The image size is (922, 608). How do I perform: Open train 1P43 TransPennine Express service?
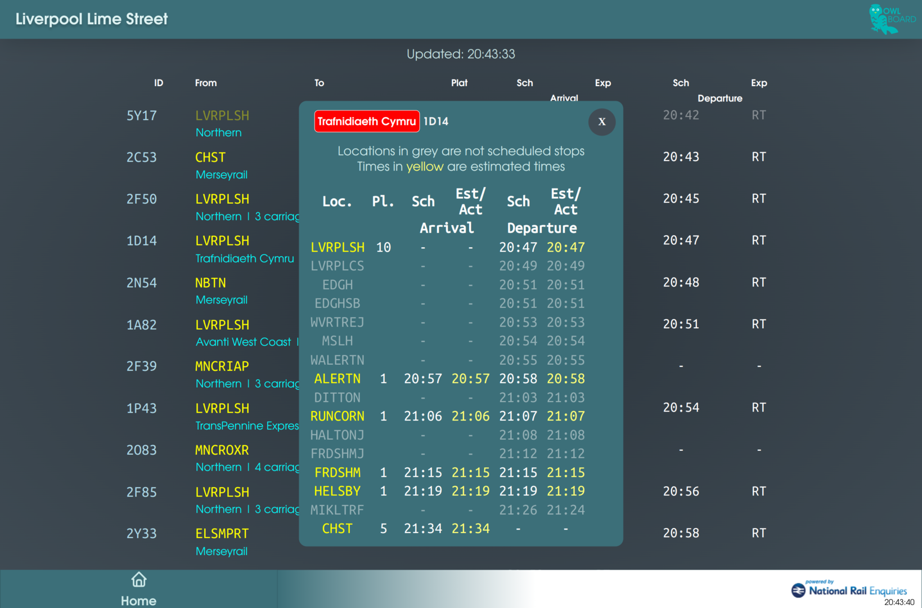pyautogui.click(x=141, y=409)
